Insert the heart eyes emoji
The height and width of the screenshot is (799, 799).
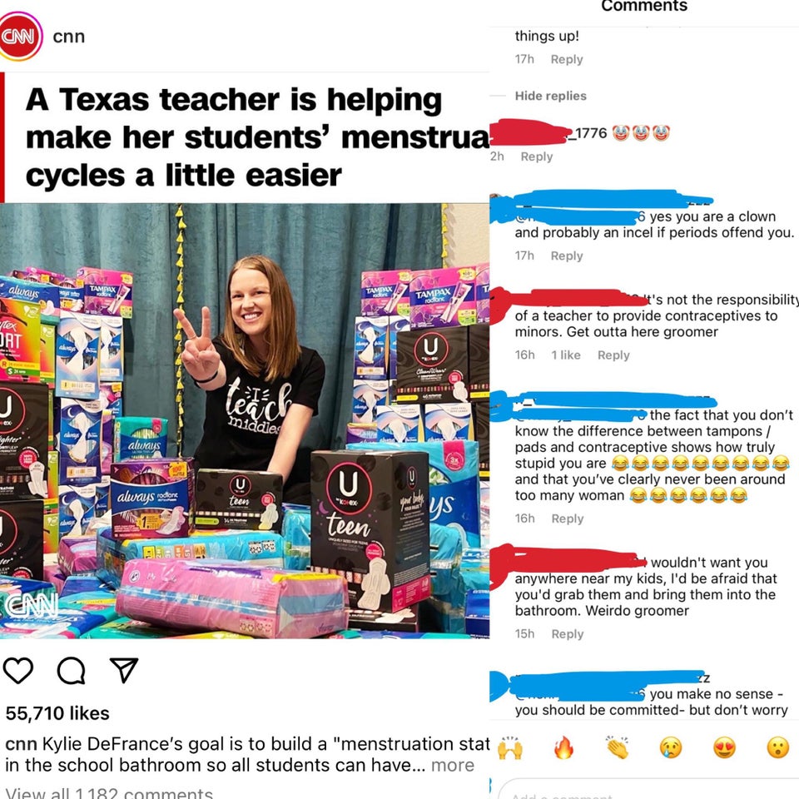point(725,748)
